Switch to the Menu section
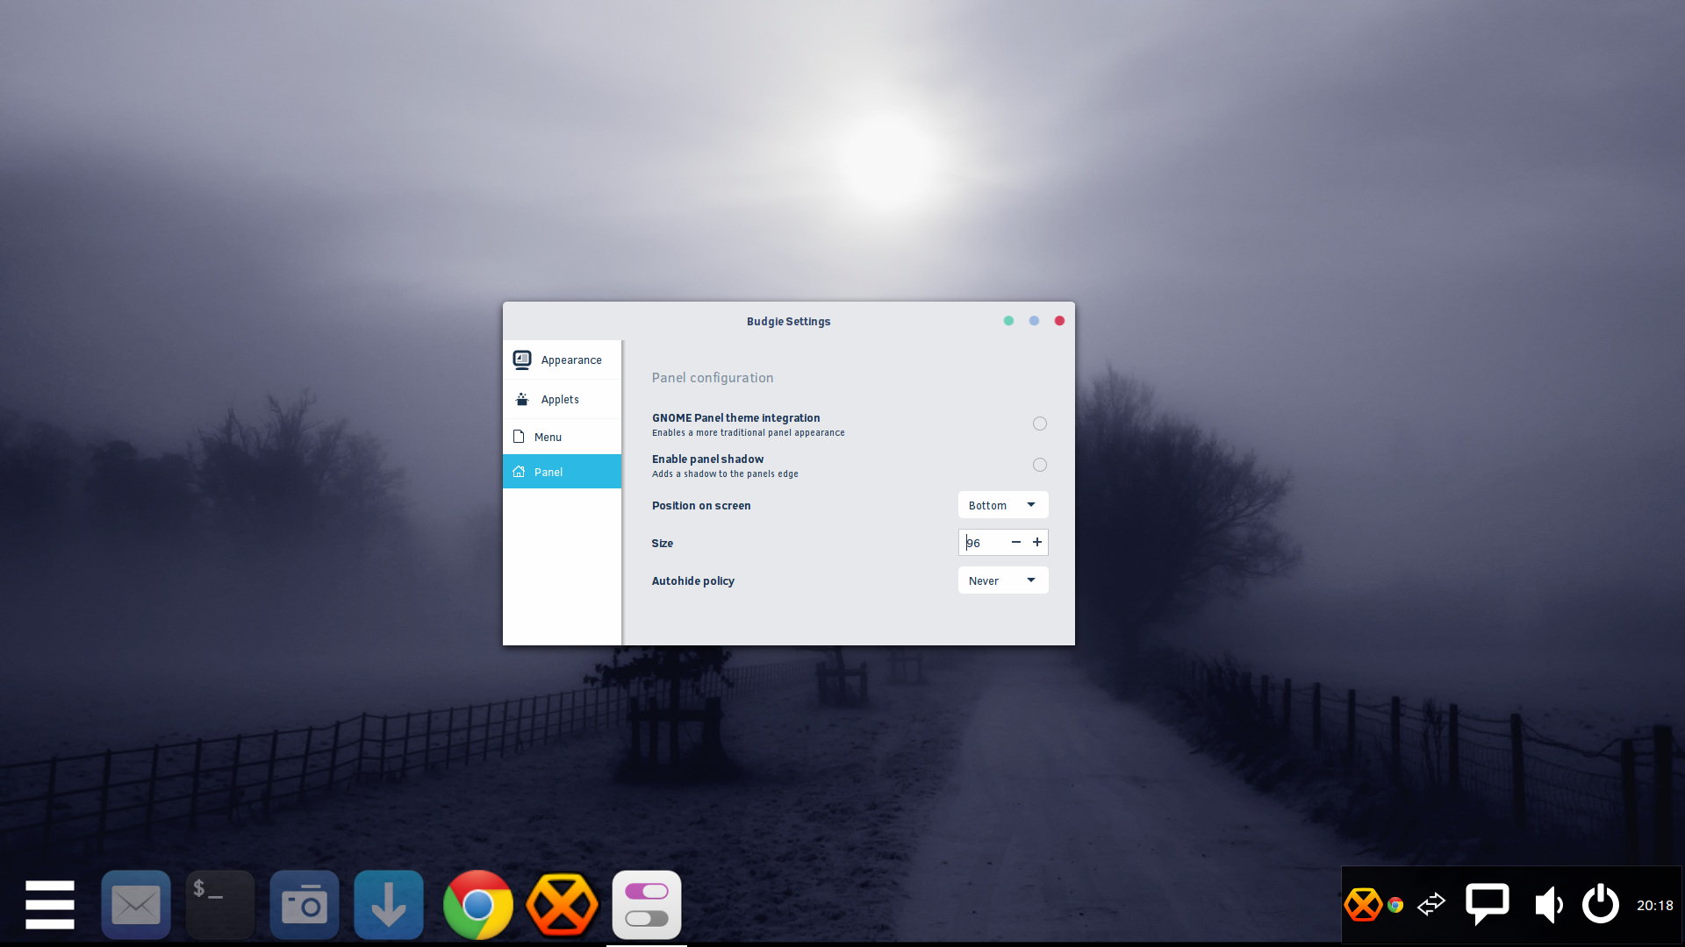Screen dimensions: 1685x947 [x=562, y=437]
